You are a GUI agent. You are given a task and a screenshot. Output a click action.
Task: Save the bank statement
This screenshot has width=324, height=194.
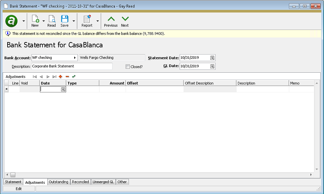coord(64,19)
